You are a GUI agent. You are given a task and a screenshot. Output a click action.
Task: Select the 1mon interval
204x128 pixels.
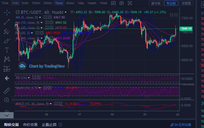coord(103,3)
